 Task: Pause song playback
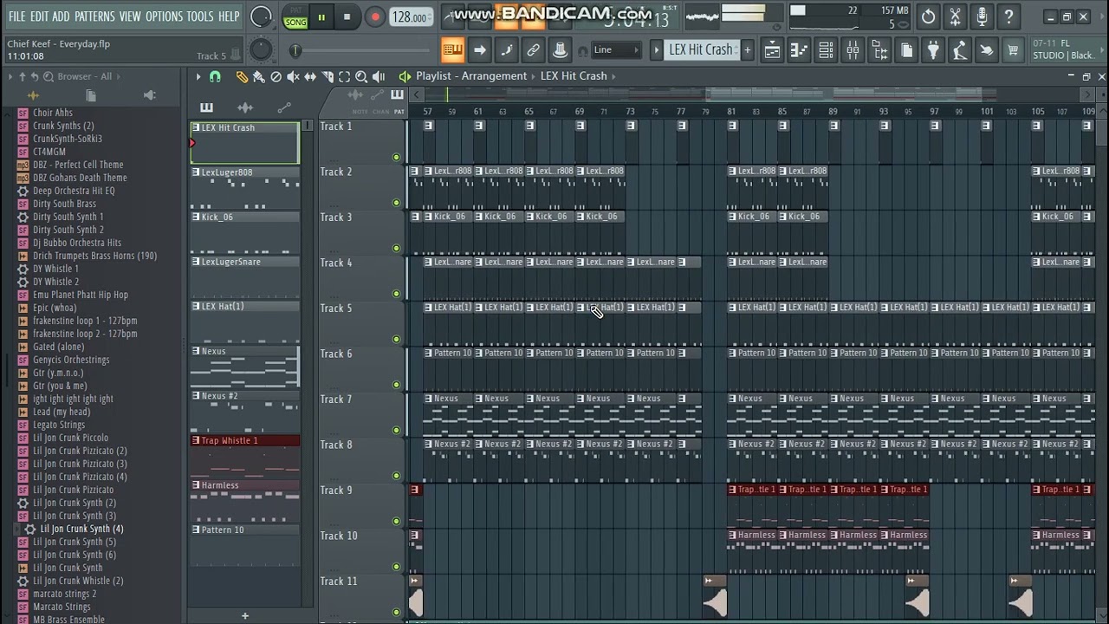coord(321,17)
